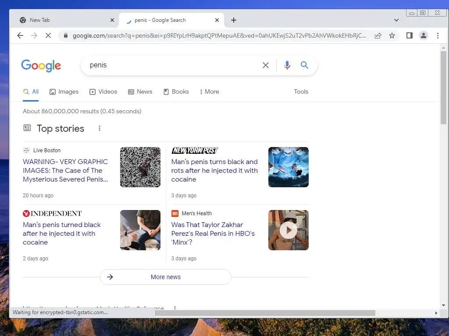
Task: Share this page from the address bar
Action: click(378, 35)
